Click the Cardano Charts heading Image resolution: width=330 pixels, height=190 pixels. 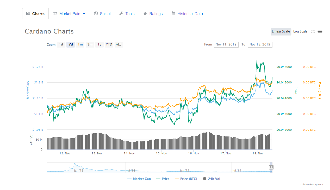[49, 31]
